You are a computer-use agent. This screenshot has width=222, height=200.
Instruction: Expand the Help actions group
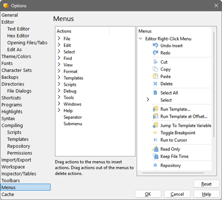coord(59,110)
